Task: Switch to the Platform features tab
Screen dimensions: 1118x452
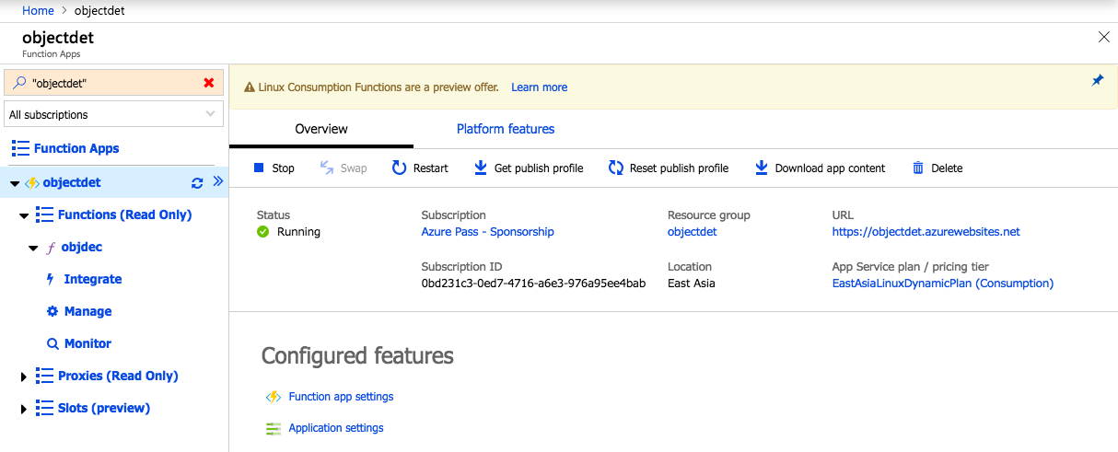Action: click(x=506, y=129)
